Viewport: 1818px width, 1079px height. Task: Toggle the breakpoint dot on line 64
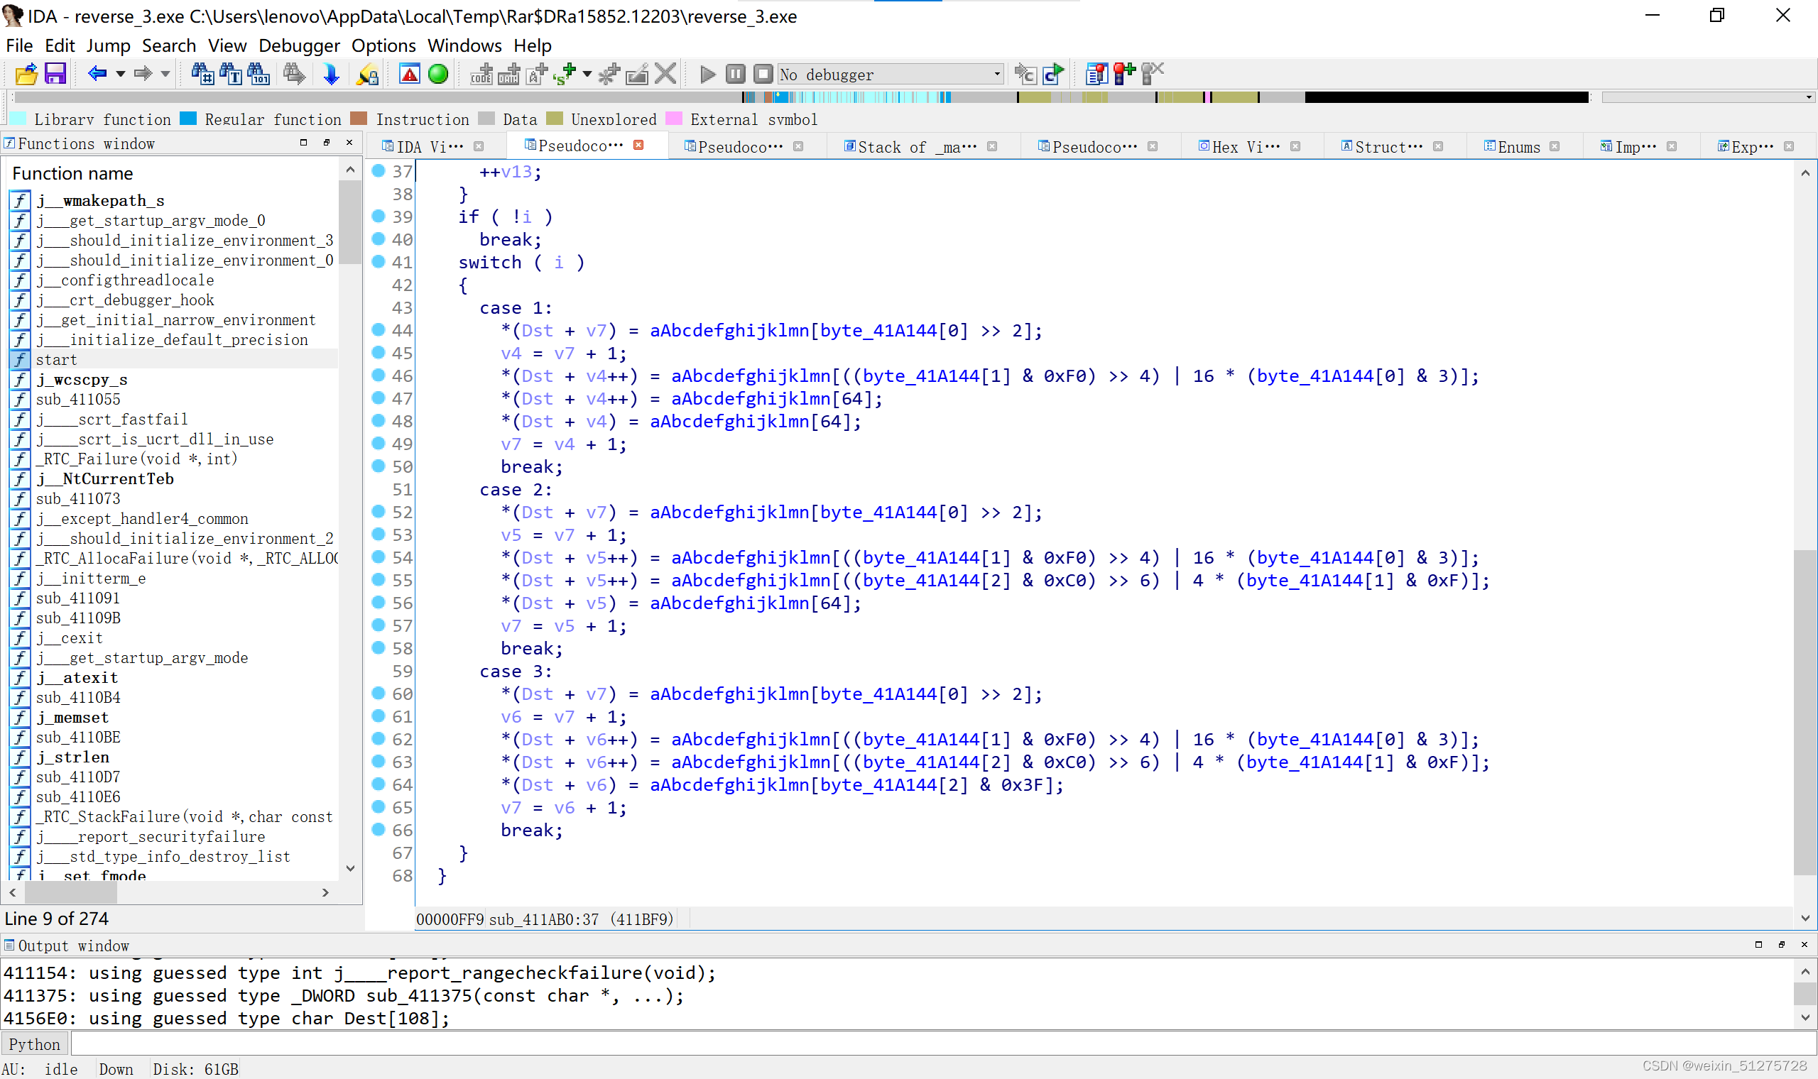(378, 784)
